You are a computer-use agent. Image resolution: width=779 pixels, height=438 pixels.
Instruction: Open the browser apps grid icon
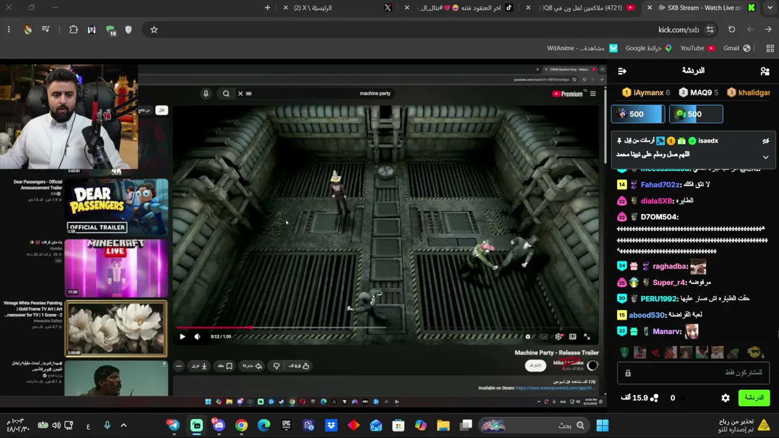tap(770, 48)
